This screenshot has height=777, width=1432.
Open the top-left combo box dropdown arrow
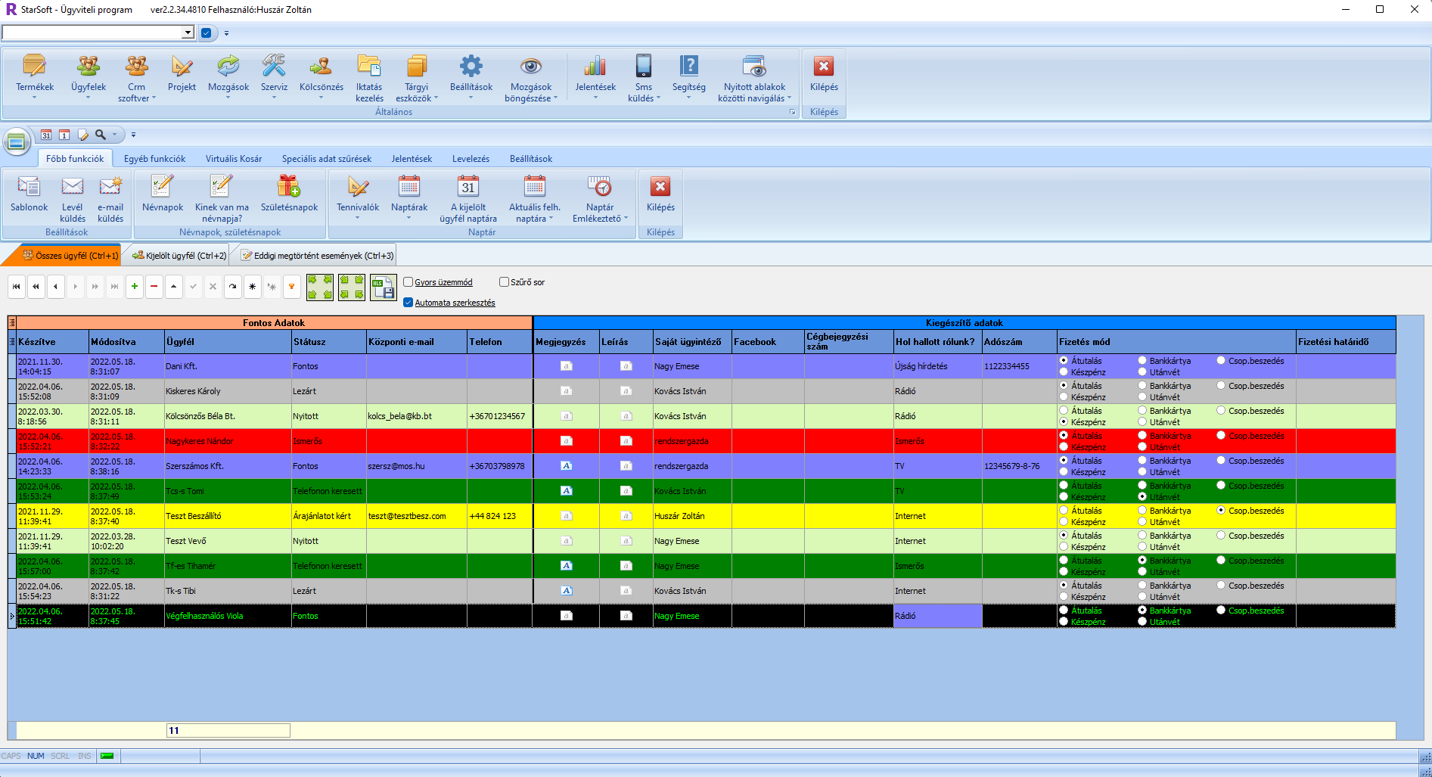click(188, 33)
